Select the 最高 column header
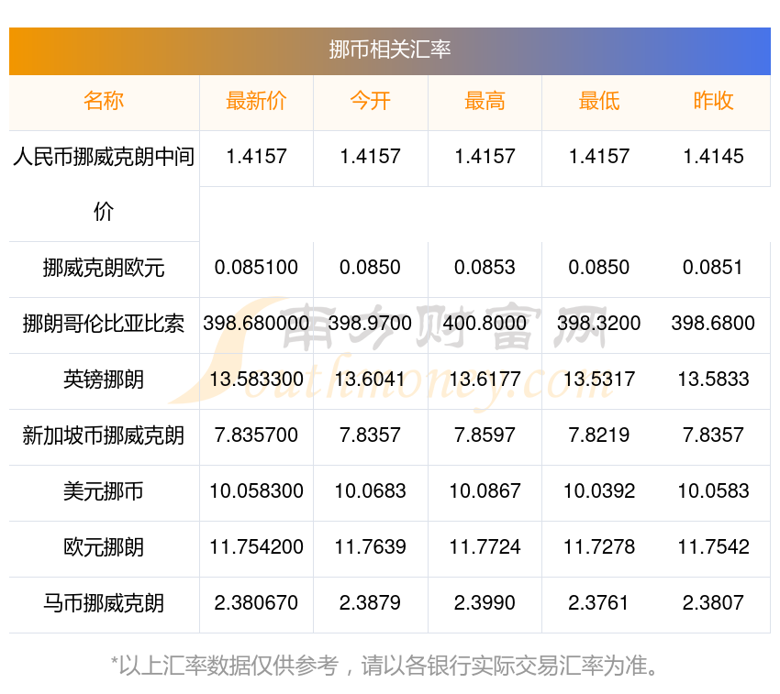780x694 pixels. [x=485, y=101]
